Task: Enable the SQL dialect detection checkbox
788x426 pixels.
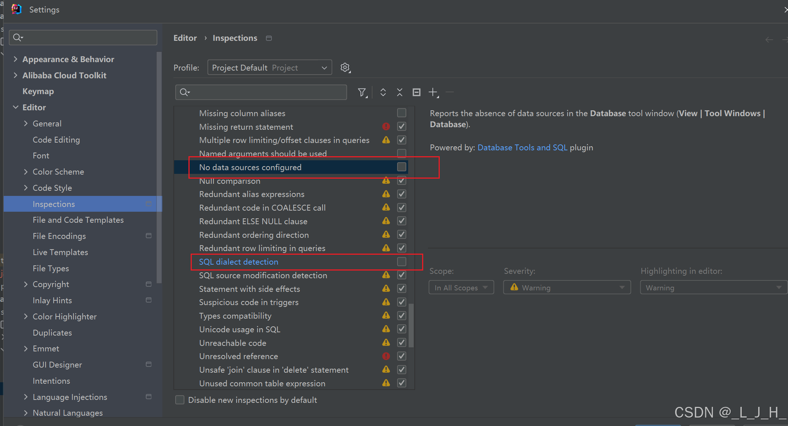Action: point(402,262)
